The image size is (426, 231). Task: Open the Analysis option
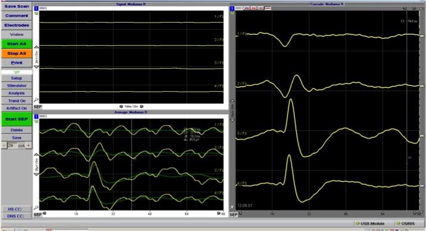pos(17,93)
